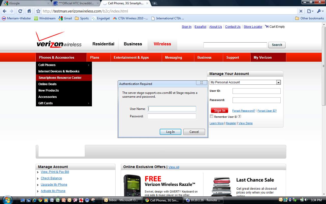Click the Sign In link at top
This screenshot has height=204, width=326.
187,27
